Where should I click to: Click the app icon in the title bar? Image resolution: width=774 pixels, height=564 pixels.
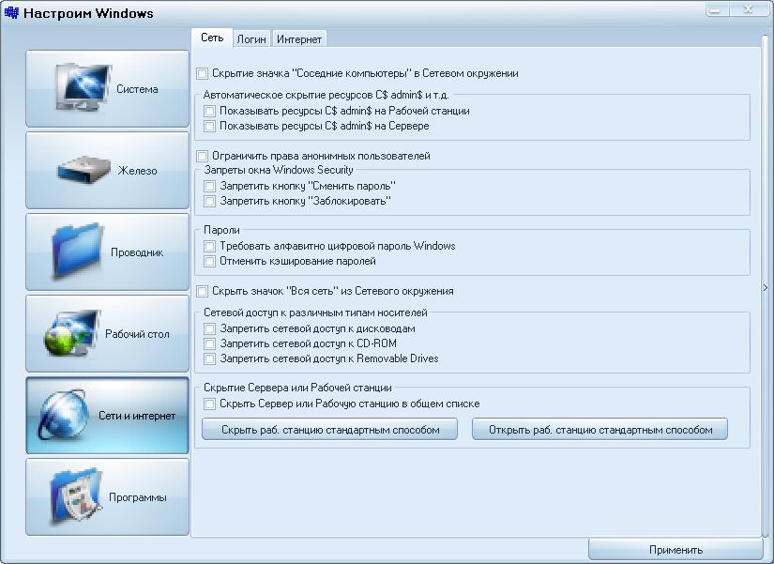pyautogui.click(x=11, y=13)
